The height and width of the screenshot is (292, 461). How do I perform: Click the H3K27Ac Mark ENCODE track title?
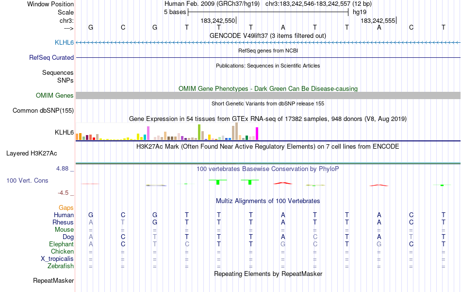coord(267,147)
